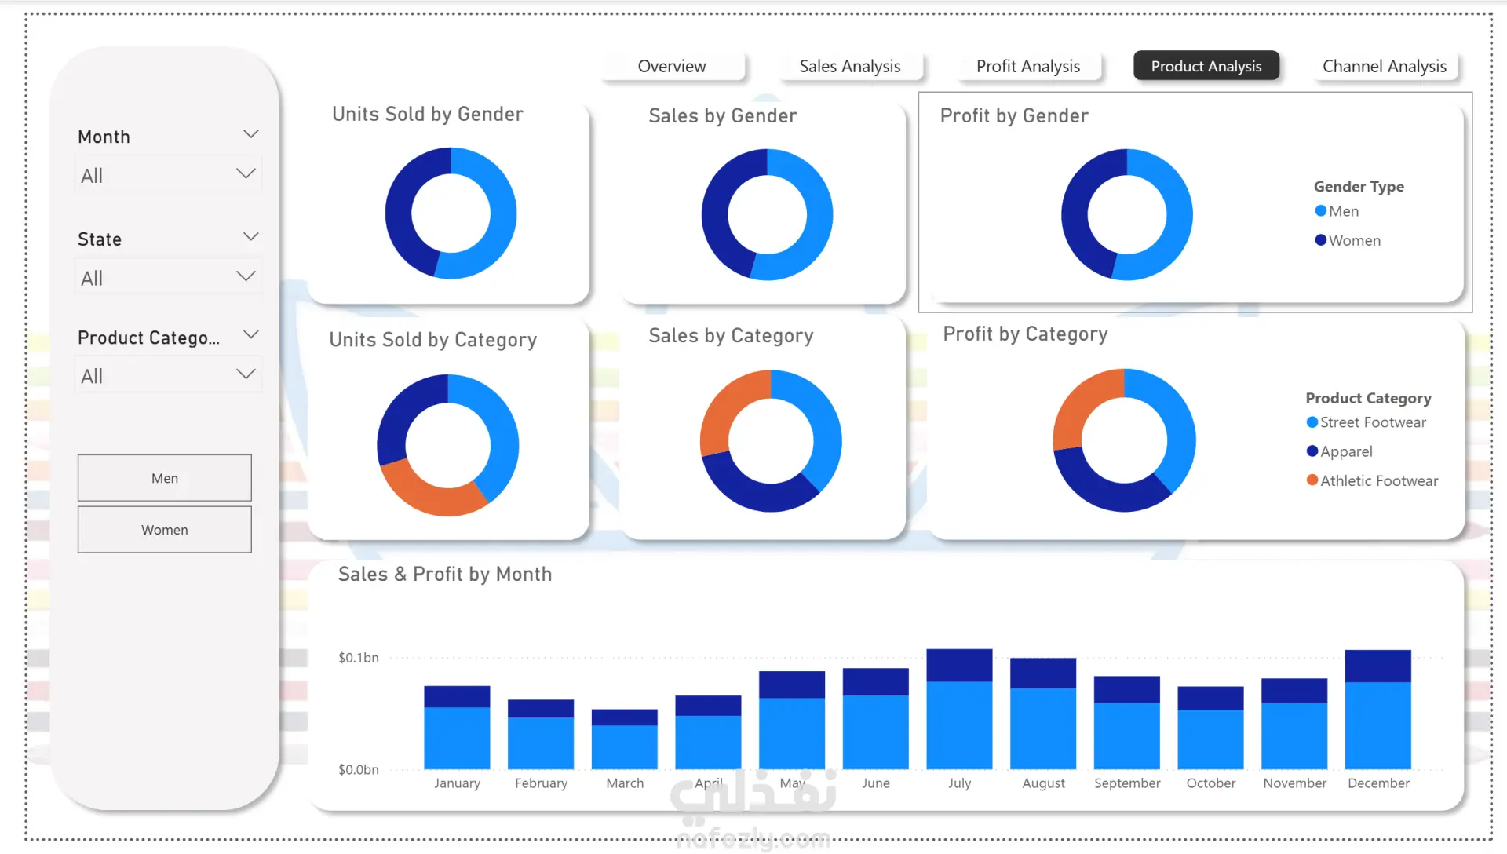This screenshot has height=854, width=1507.
Task: Click the State slicer label
Action: click(x=100, y=239)
